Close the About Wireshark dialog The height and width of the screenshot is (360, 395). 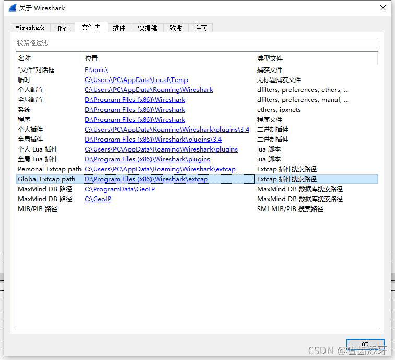click(383, 8)
